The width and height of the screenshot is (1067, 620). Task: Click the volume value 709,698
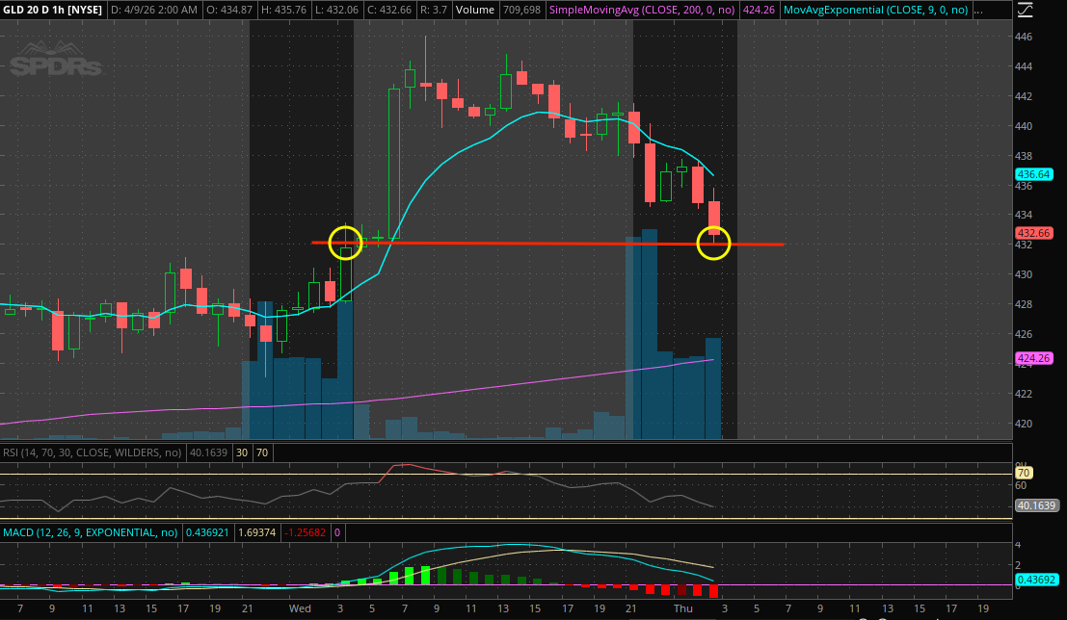[x=521, y=10]
